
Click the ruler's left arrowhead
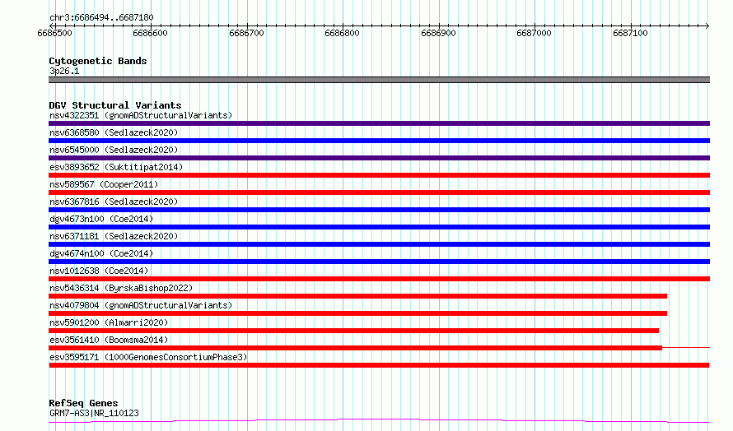point(51,25)
